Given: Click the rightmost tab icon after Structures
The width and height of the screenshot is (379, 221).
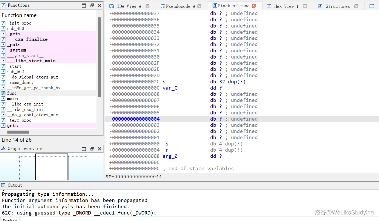Looking at the screenshot, I should [372, 6].
